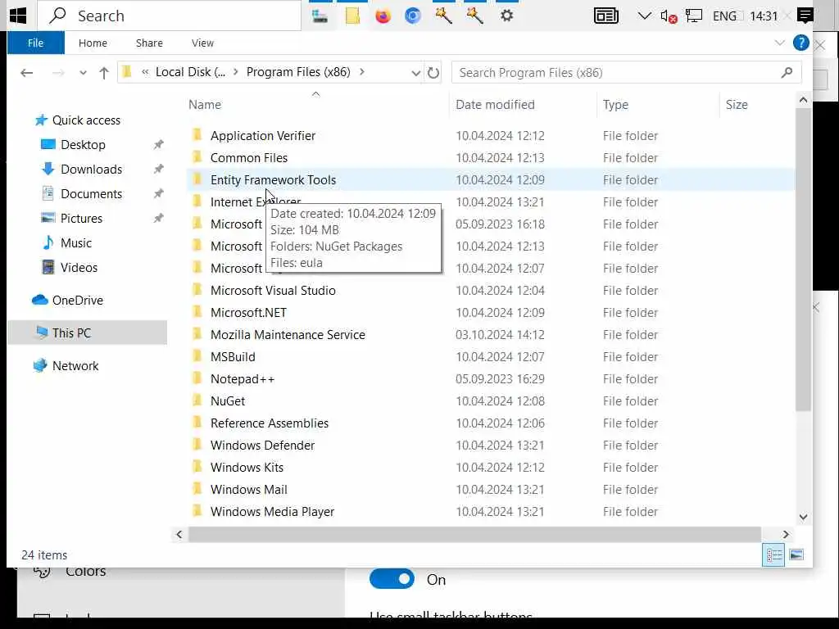Open the Settings gear in taskbar

pyautogui.click(x=506, y=16)
